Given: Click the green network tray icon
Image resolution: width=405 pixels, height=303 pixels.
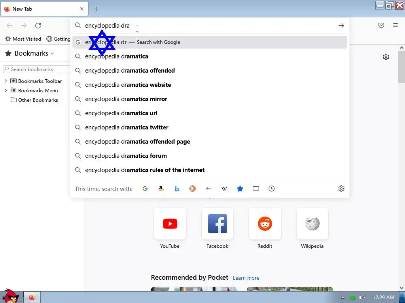Looking at the screenshot, I should (x=352, y=297).
